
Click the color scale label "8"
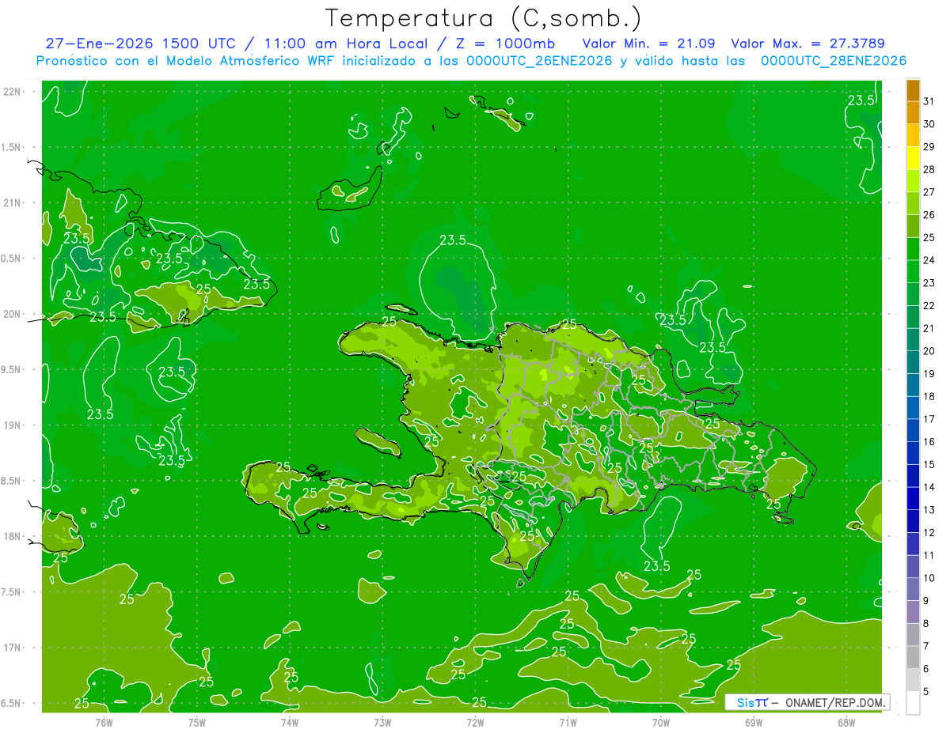[x=925, y=624]
